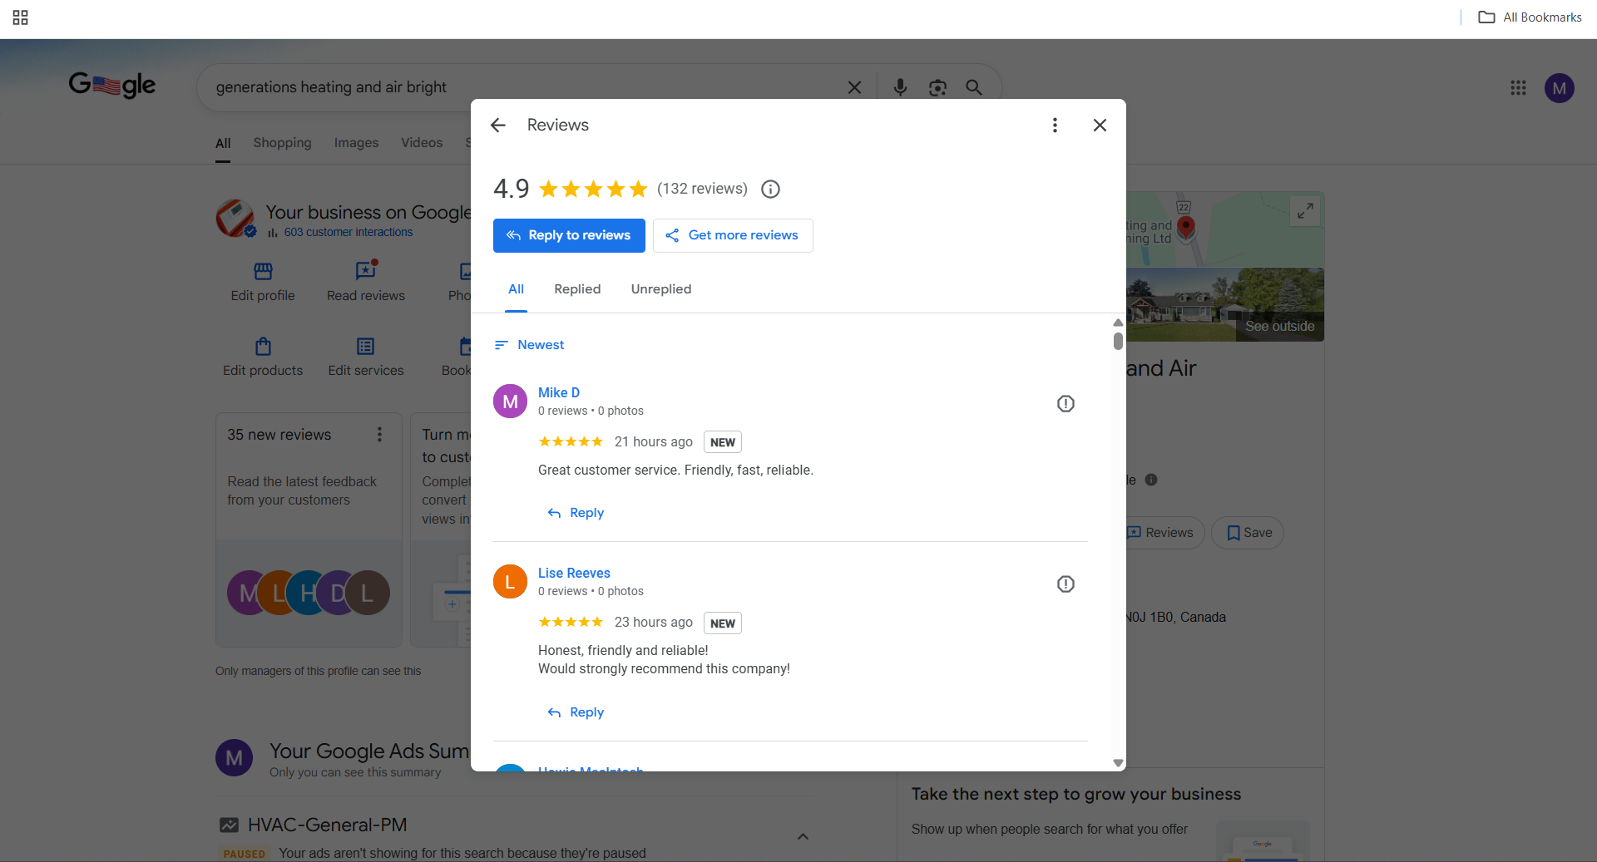Screen dimensions: 1597x862
Task: Select the All reviews tab
Action: (516, 289)
